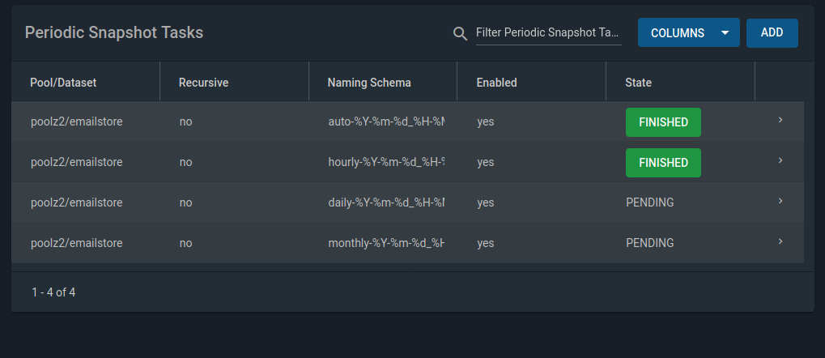Click FINISHED state button of hourly task
Image resolution: width=825 pixels, height=358 pixels.
(663, 163)
